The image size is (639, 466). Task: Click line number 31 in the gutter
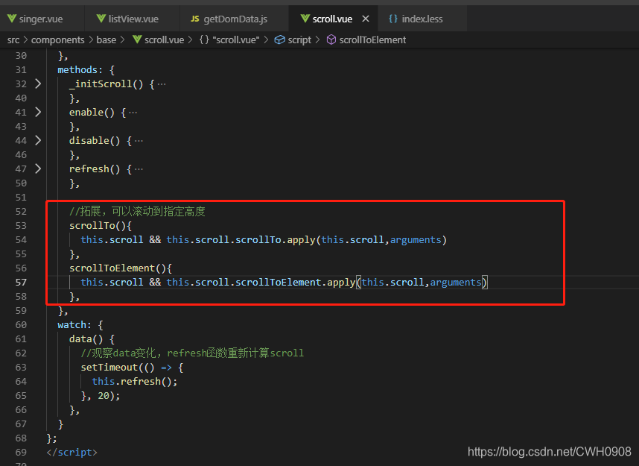coord(21,70)
